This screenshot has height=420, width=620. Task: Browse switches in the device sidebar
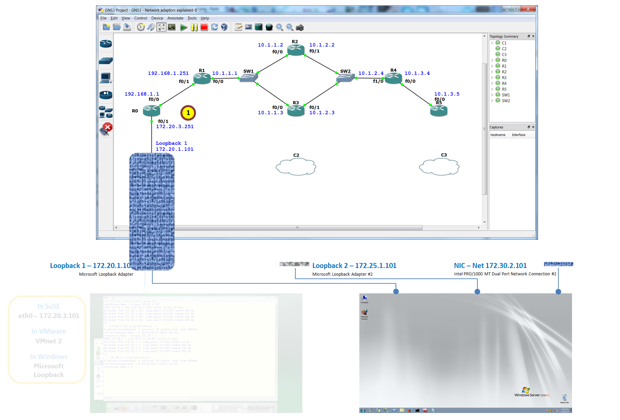pos(106,61)
